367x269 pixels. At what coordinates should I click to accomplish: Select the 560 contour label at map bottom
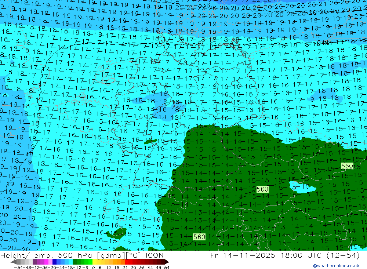point(199,237)
